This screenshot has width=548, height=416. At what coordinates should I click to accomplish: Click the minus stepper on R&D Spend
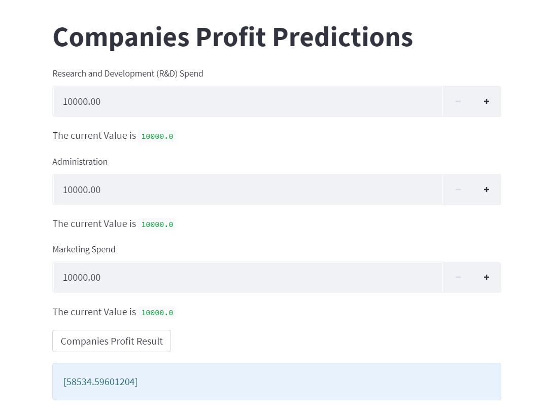click(458, 101)
